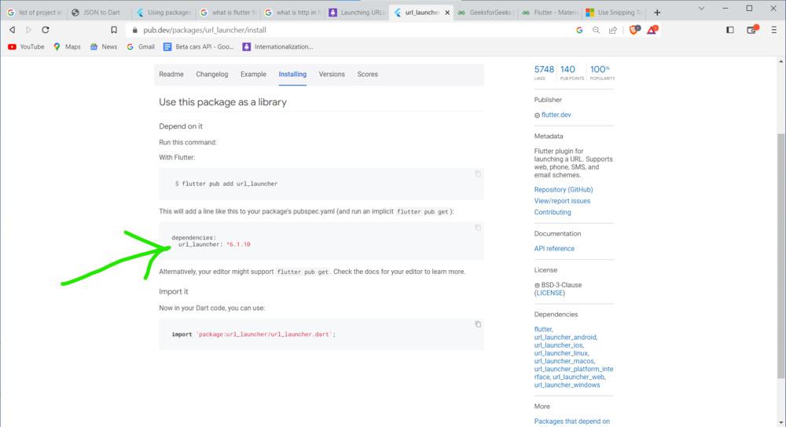The height and width of the screenshot is (427, 786).
Task: Click the 5748 likes counter
Action: pyautogui.click(x=544, y=71)
